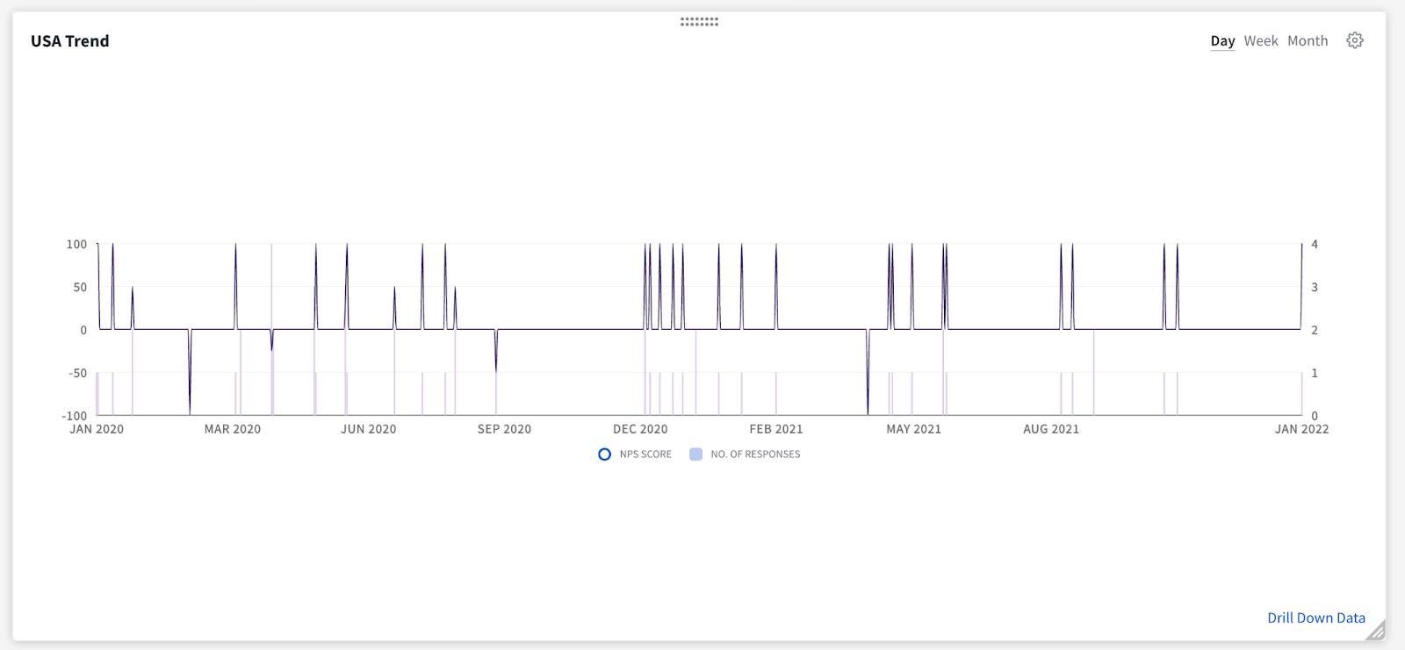The width and height of the screenshot is (1405, 650).
Task: Switch to the Week view tab
Action: pyautogui.click(x=1261, y=41)
